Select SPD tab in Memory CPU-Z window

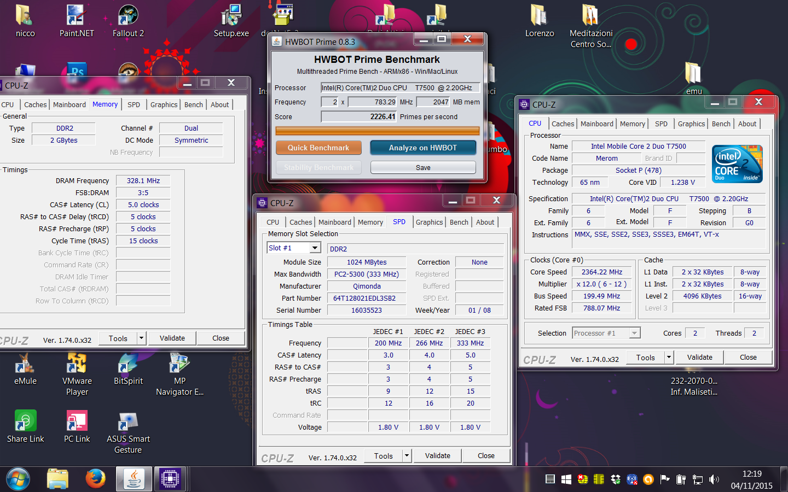click(x=134, y=105)
